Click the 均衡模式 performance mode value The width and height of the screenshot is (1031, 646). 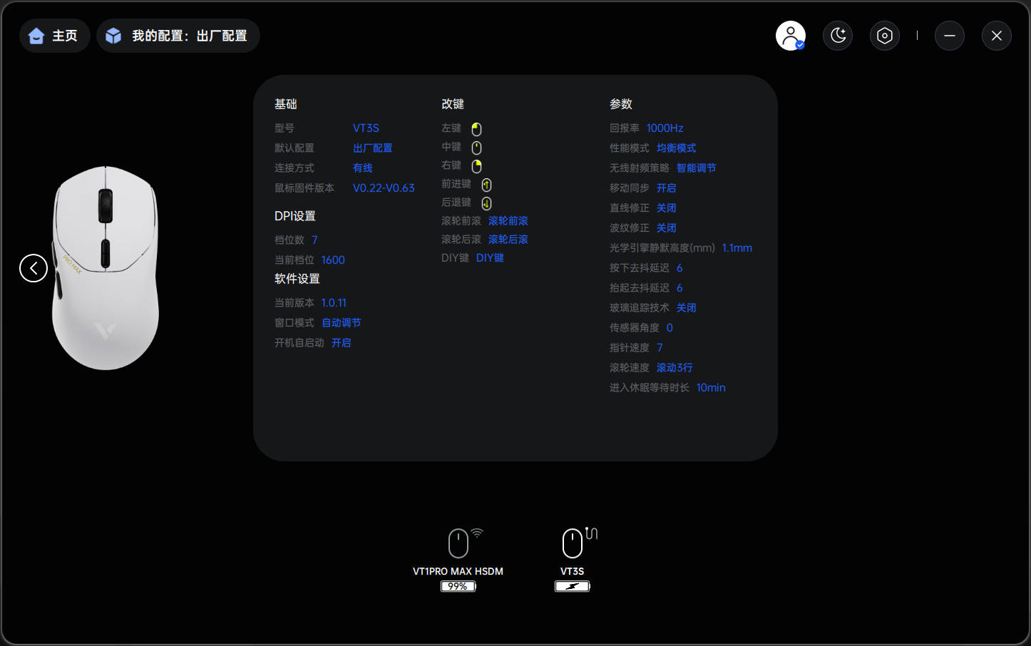pyautogui.click(x=677, y=148)
